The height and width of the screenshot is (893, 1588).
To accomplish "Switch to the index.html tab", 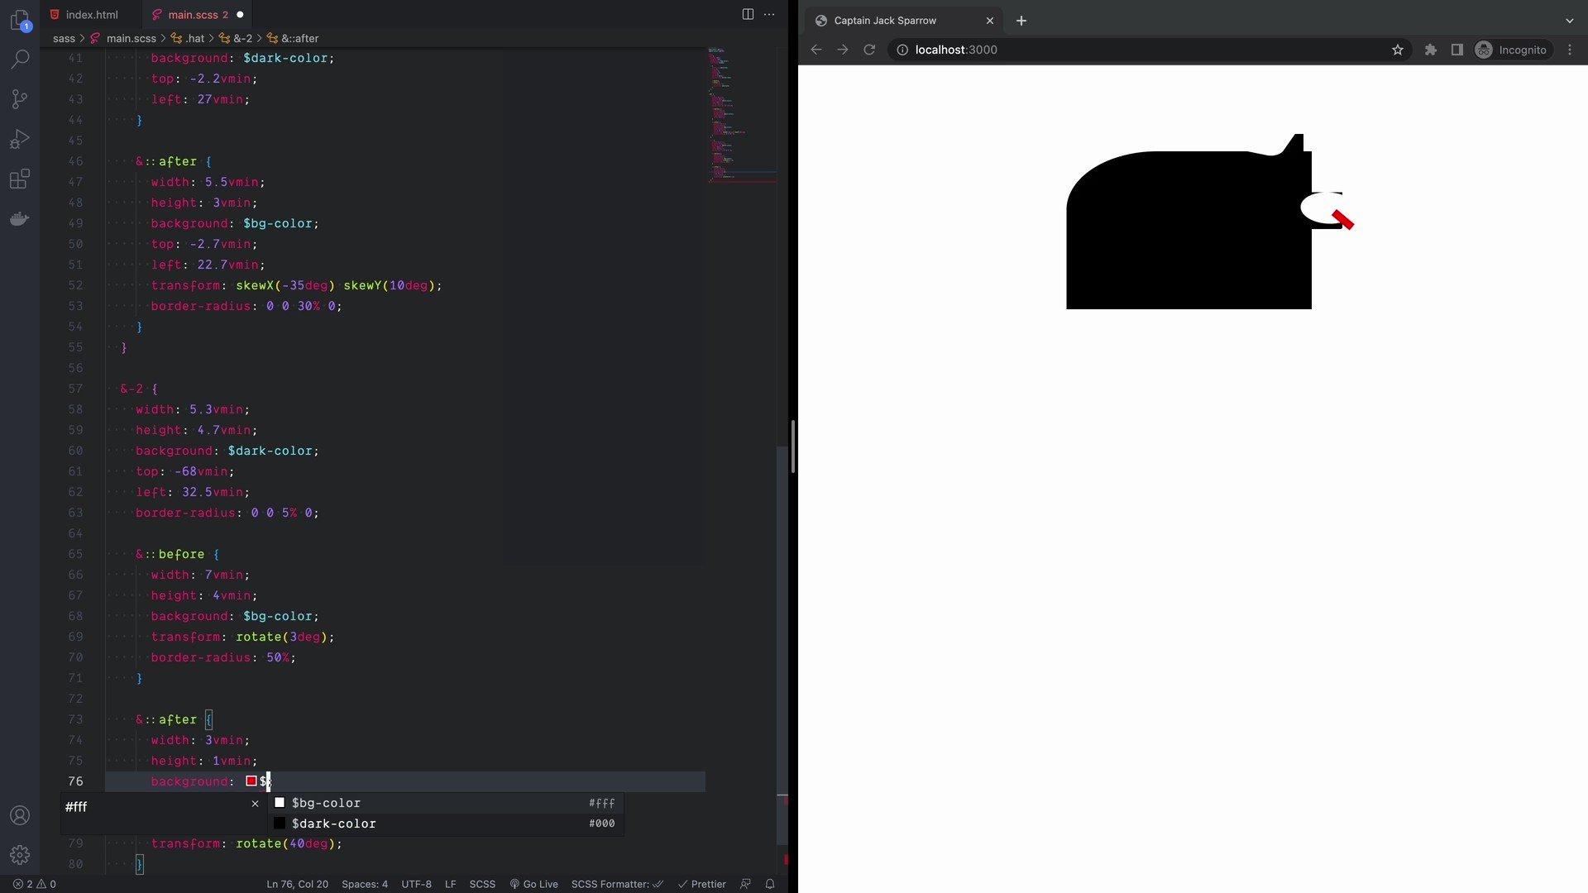I will click(x=84, y=15).
